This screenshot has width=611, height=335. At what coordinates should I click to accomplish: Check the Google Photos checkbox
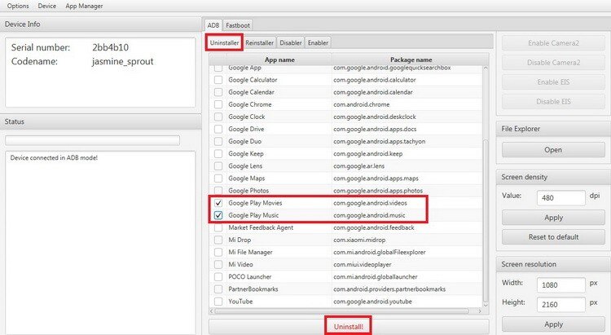218,191
